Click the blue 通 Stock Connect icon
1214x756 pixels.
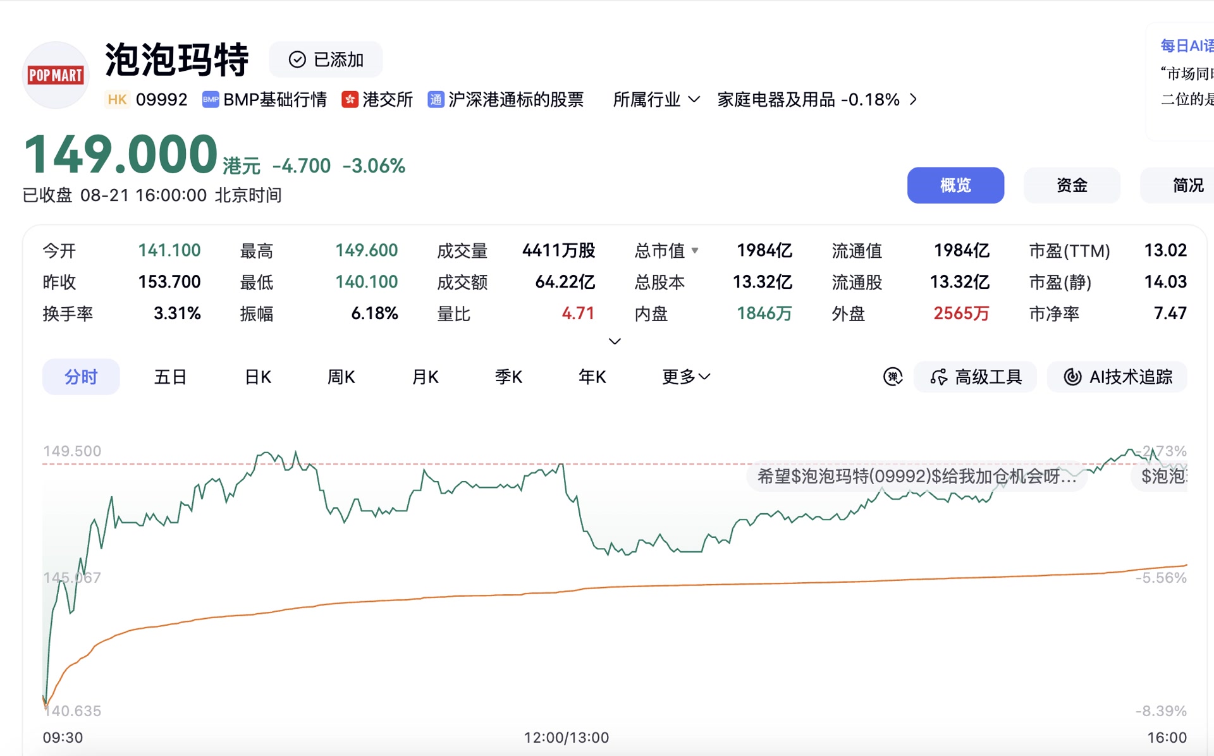(436, 100)
